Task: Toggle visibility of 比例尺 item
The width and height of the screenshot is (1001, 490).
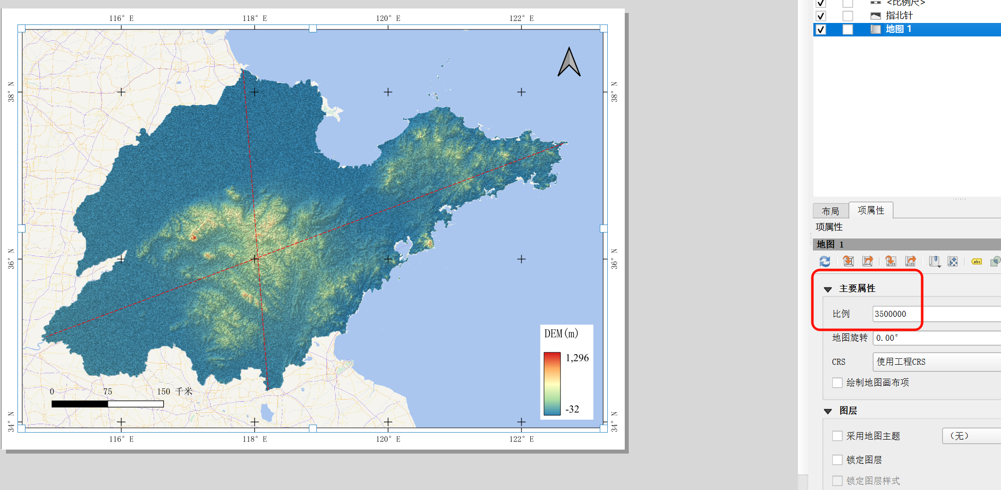Action: pos(821,3)
